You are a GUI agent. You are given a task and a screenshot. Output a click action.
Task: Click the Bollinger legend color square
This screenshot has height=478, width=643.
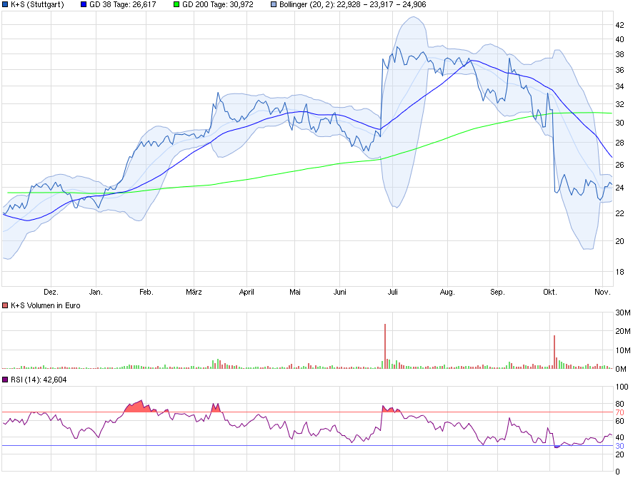[274, 5]
